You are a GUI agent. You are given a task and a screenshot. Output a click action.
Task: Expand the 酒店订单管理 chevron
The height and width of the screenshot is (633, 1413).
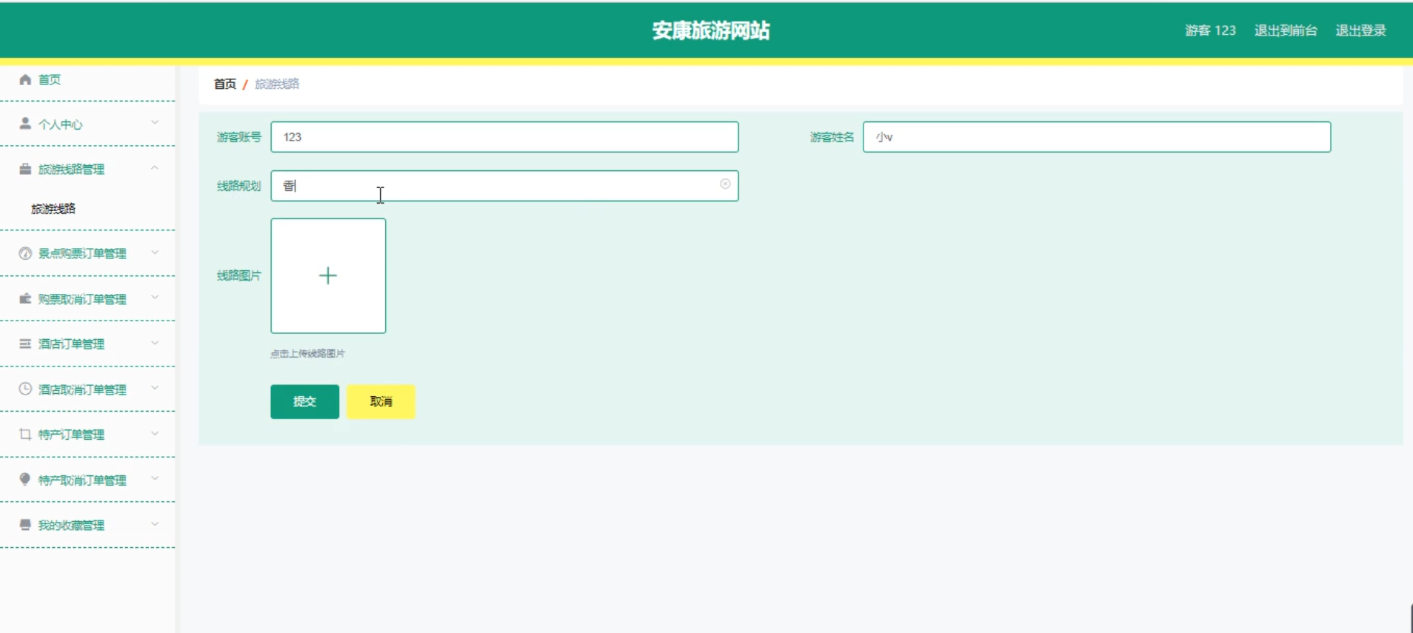point(155,343)
